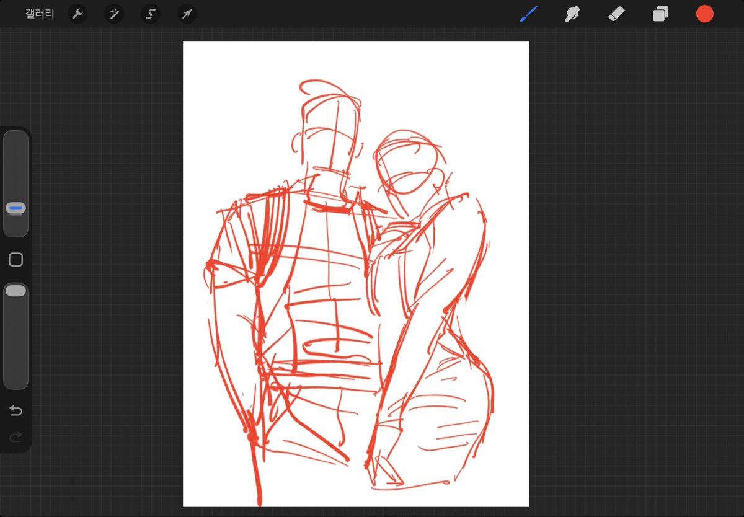
Task: Activate the Transform arrow tool
Action: (187, 14)
